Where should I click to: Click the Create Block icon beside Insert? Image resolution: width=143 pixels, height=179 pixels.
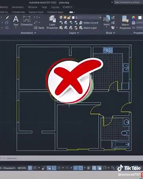[113, 18]
